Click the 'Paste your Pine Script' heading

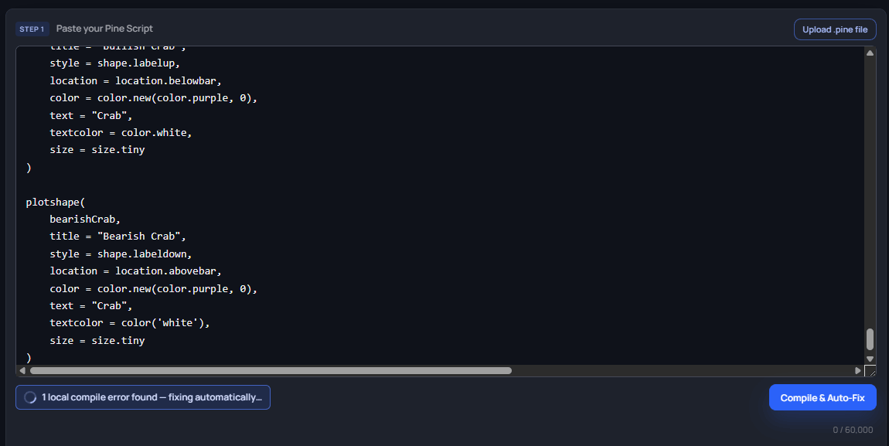(104, 29)
